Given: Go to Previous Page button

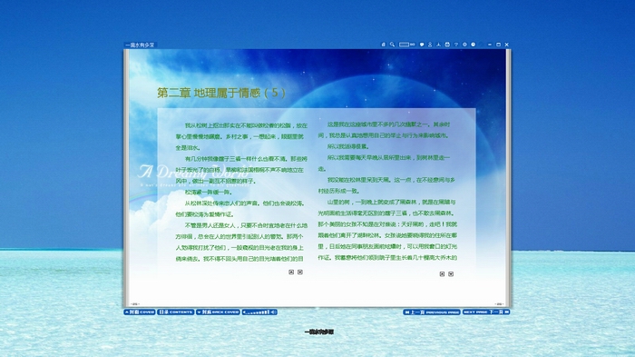Looking at the screenshot, I should coord(432,312).
